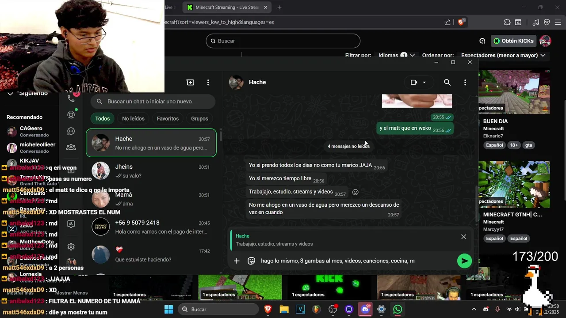The height and width of the screenshot is (318, 566).
Task: Open the Mamá conversation
Action: coord(151,199)
